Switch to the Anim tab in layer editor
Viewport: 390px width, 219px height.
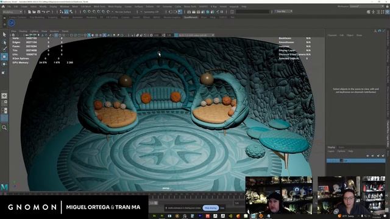[x=341, y=147]
